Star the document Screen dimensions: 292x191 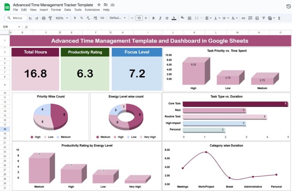click(99, 5)
